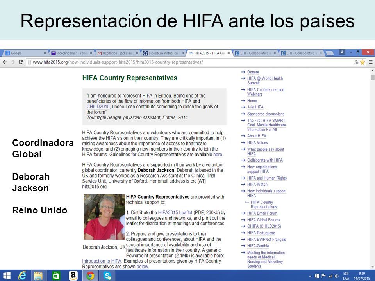The width and height of the screenshot is (375, 281).
Task: Close the HIFA2015 tab
Action: pos(229,53)
